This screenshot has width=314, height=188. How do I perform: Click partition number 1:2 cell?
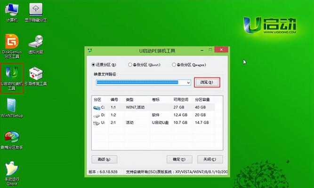(113, 115)
